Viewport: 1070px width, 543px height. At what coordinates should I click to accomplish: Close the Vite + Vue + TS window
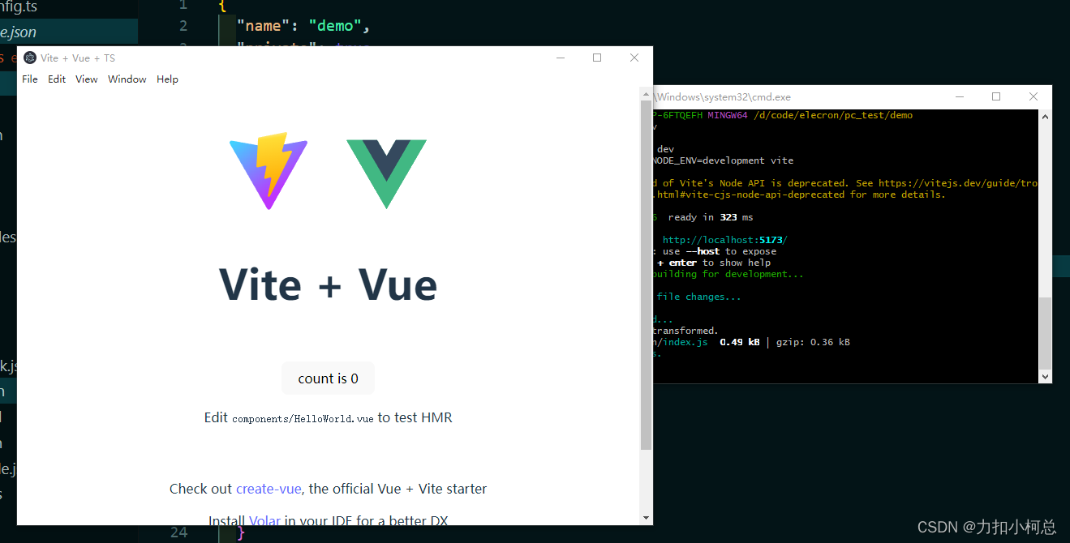tap(634, 58)
